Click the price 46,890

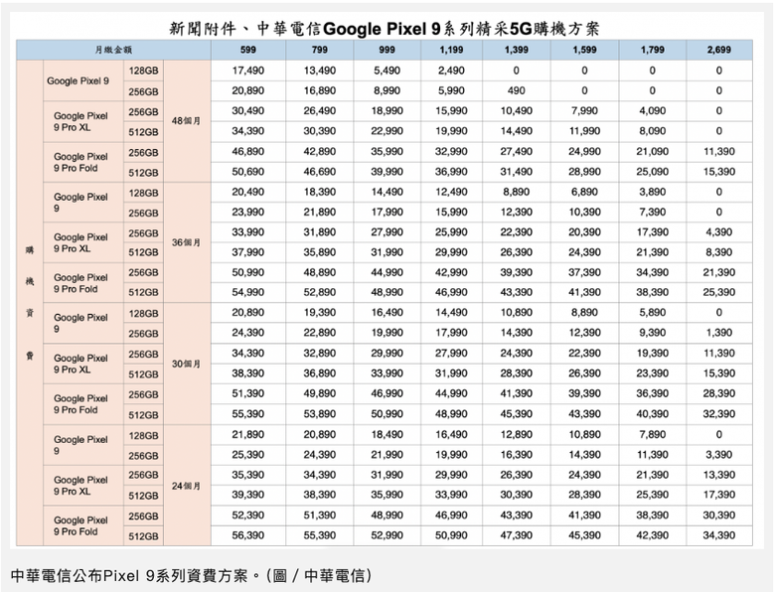[x=248, y=152]
